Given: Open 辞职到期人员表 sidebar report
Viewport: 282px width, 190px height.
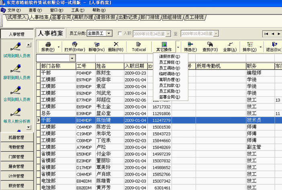Looking at the screenshot, I should click(17, 72).
